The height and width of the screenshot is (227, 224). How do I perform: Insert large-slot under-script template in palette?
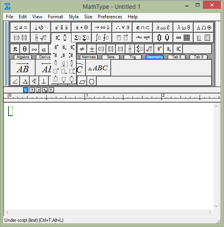tap(64, 79)
